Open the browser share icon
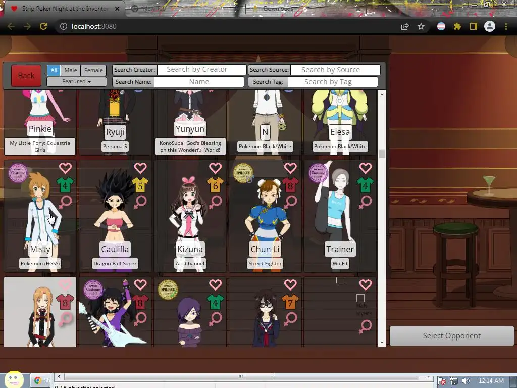 [x=405, y=26]
